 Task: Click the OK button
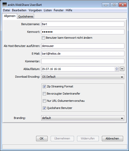[x=42, y=138]
